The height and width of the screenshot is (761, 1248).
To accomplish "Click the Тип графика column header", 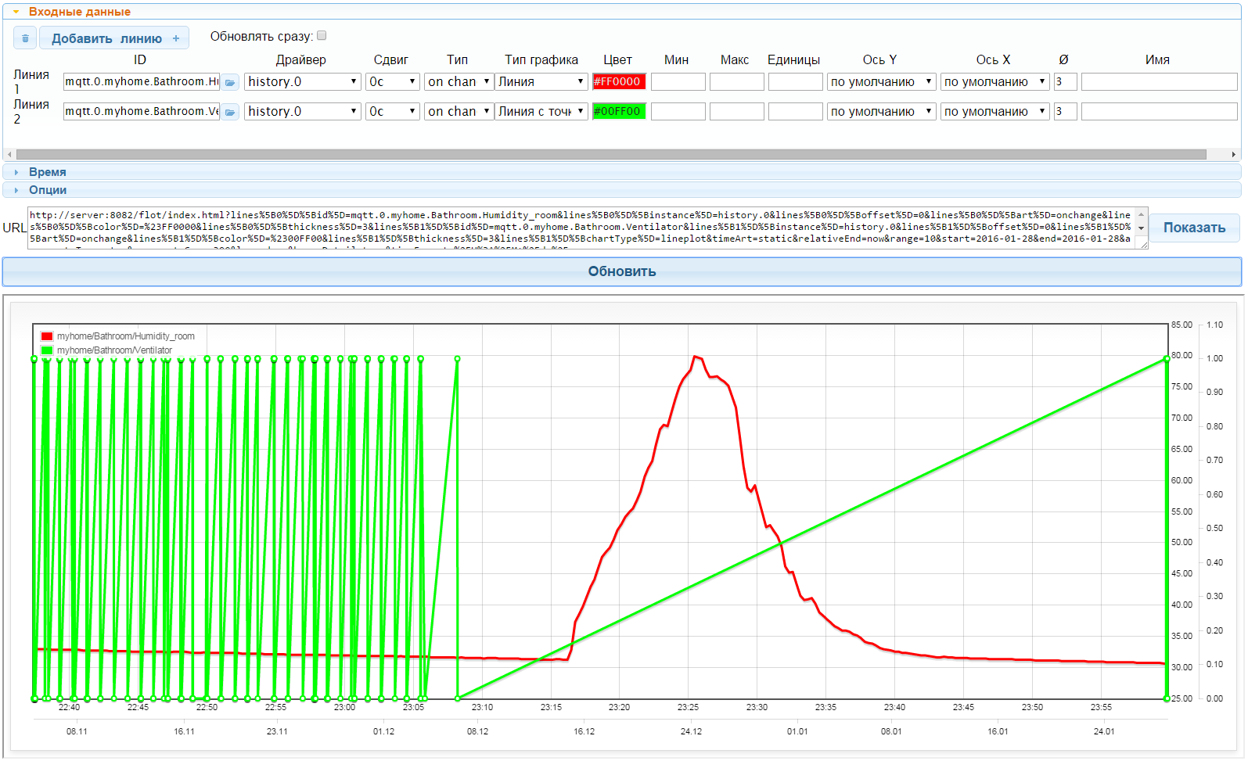I will [x=541, y=59].
